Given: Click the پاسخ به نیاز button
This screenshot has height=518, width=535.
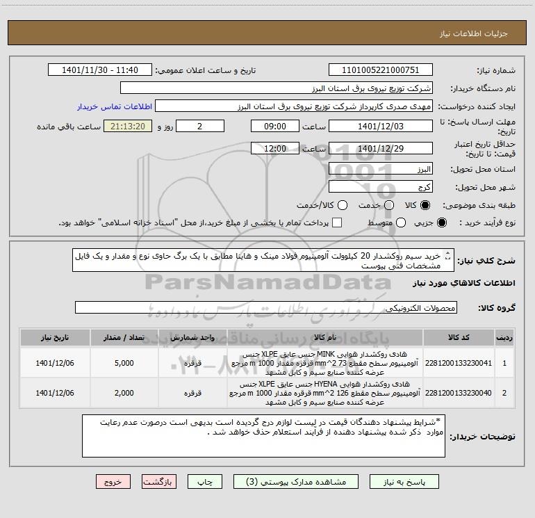Looking at the screenshot, I should pos(404,482).
